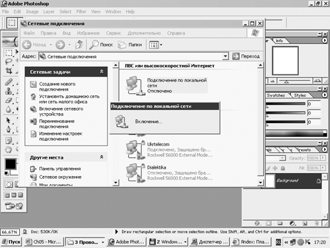Open forward history dropdown arrow
330x248 pixels.
[x=69, y=45]
